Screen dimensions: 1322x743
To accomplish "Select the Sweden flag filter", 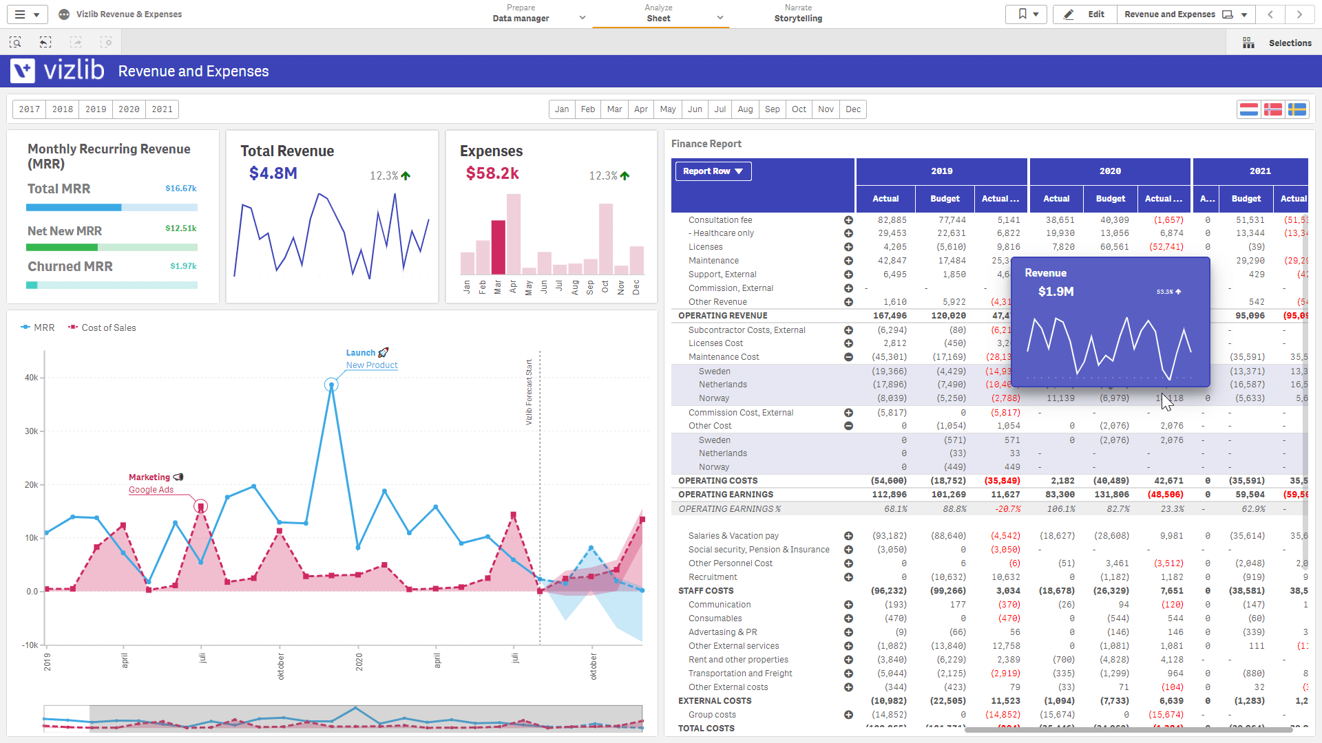I will (1297, 109).
